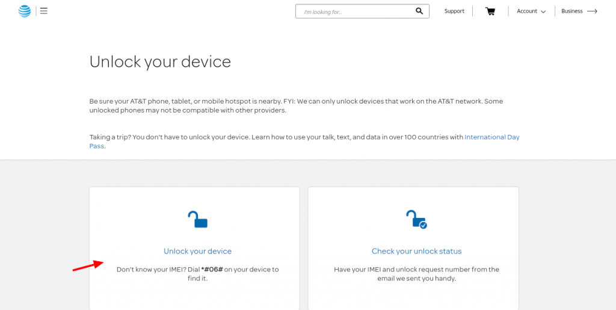
Task: Follow the International Day Pass link
Action: (304, 141)
